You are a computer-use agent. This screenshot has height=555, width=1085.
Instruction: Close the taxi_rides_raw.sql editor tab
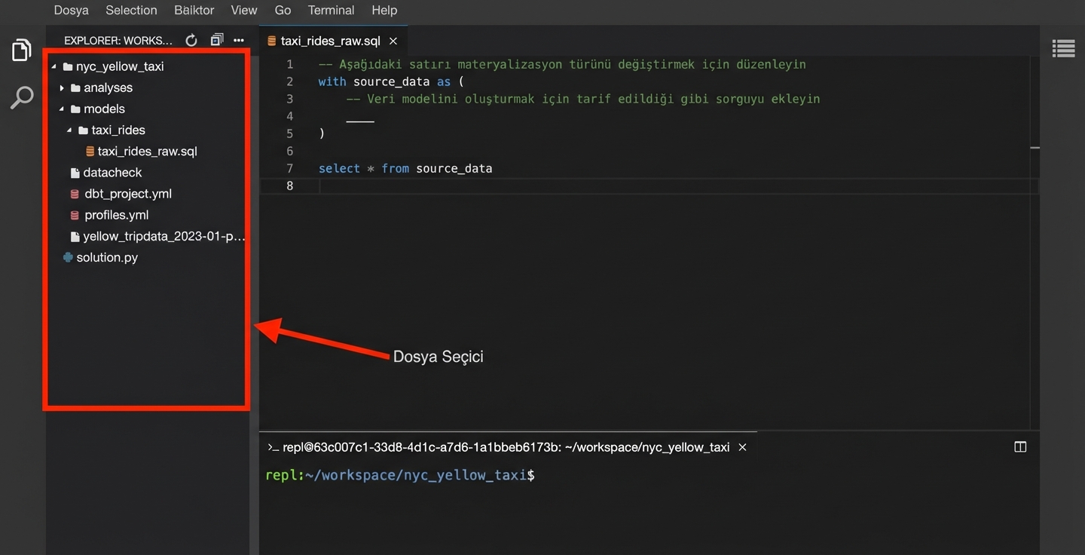[x=393, y=41]
